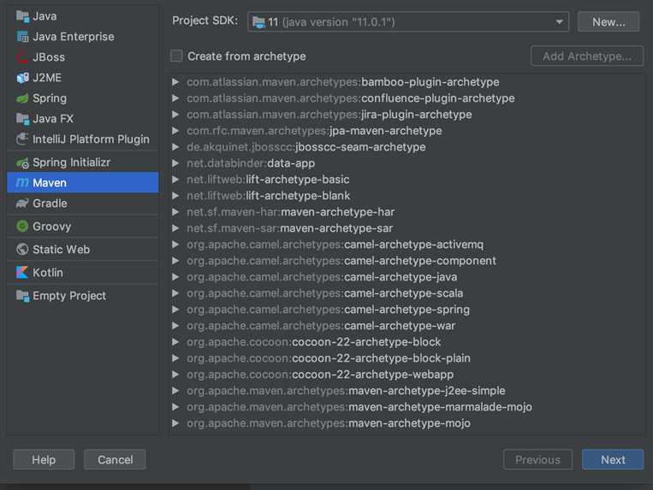Click the Java FX folder icon

pyautogui.click(x=22, y=119)
